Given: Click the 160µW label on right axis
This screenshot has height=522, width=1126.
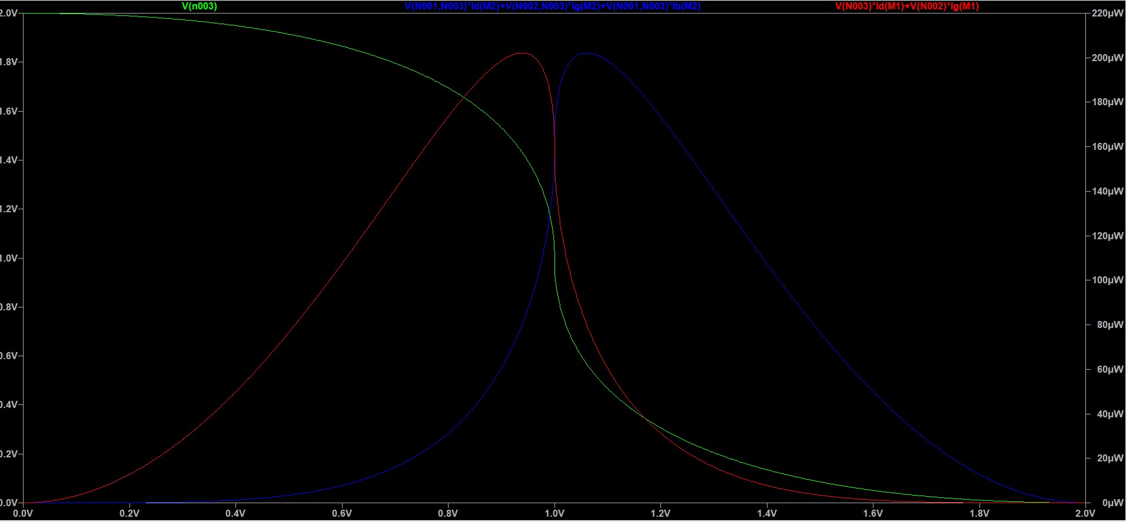Looking at the screenshot, I should pos(1108,146).
